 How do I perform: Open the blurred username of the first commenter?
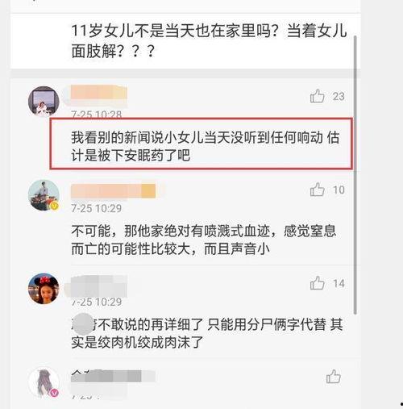(98, 94)
